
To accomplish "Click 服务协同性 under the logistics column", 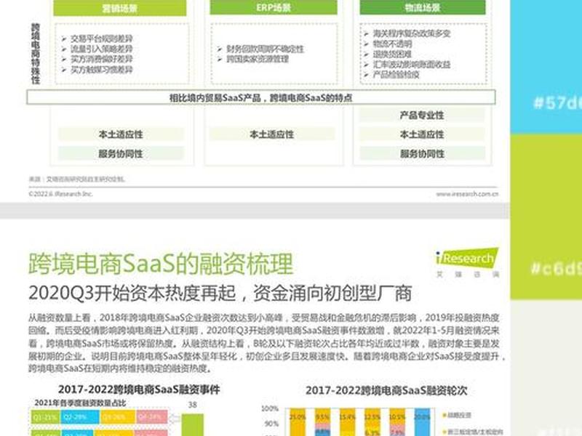I will coord(422,153).
